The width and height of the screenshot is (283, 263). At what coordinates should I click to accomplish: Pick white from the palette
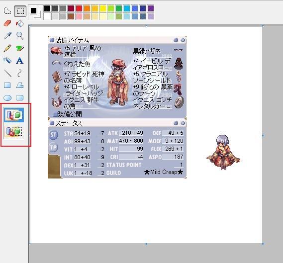pos(47,16)
